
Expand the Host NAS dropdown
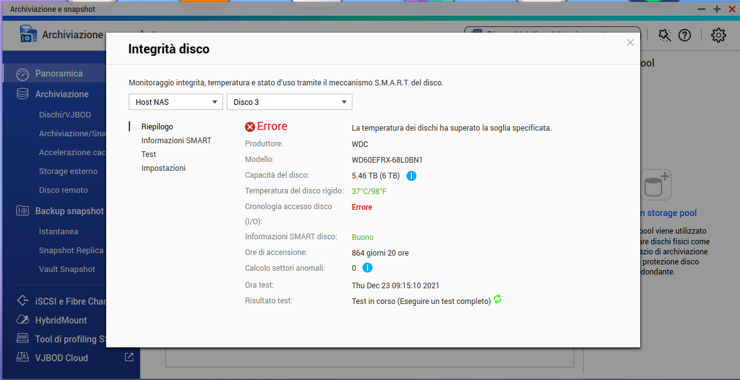[176, 102]
